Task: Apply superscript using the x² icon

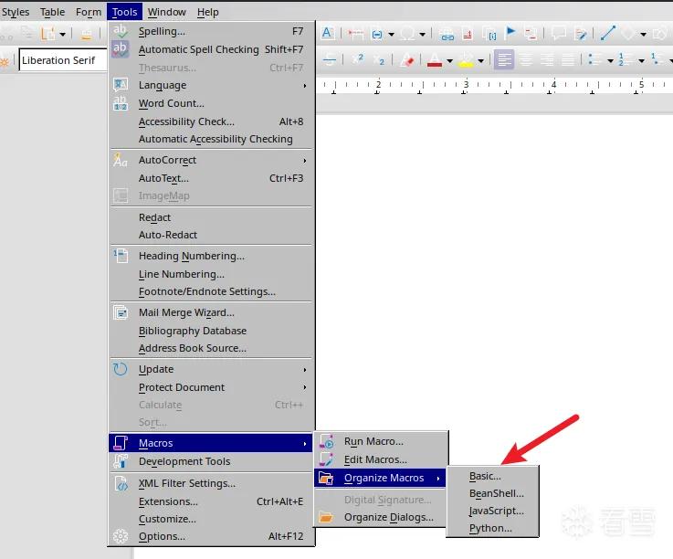Action: point(358,59)
